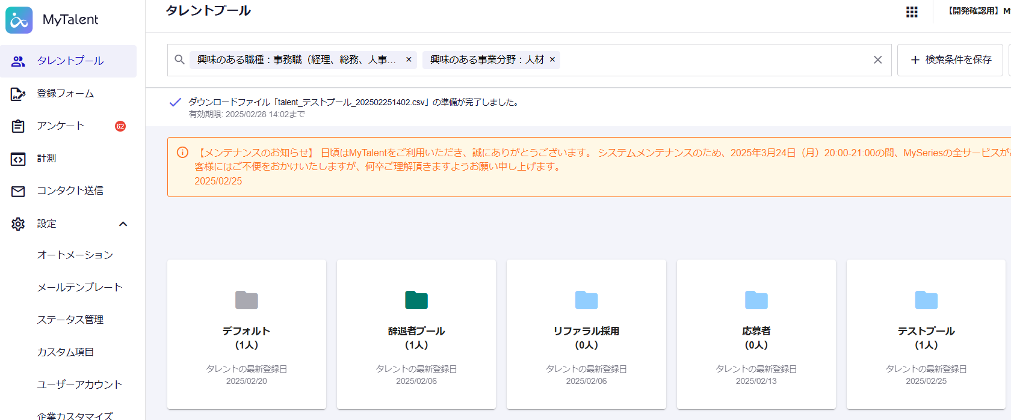Viewport: 1011px width, 420px height.
Task: Open the オートメーション settings item
Action: (75, 255)
